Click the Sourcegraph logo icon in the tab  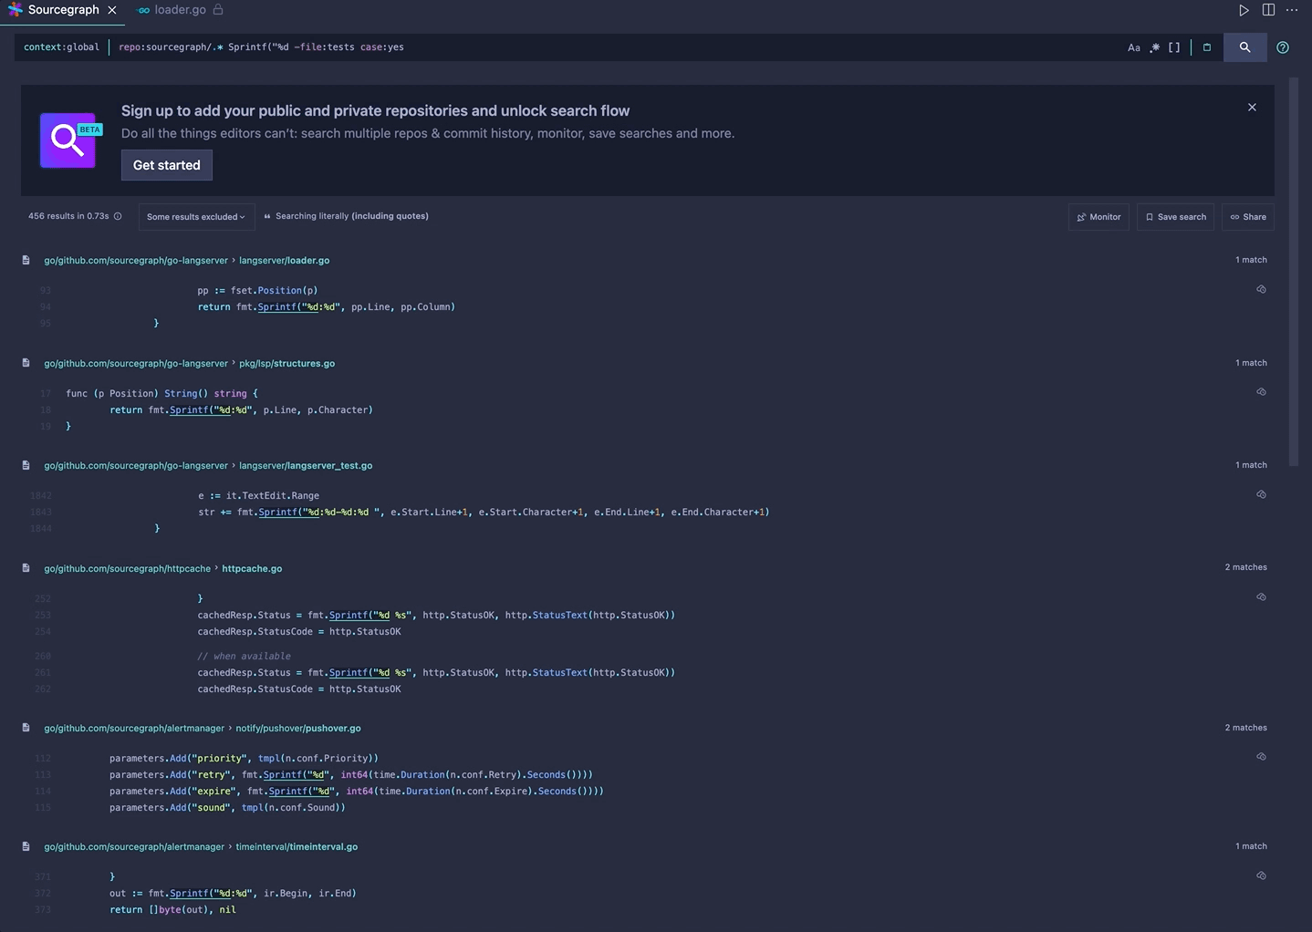pyautogui.click(x=15, y=10)
